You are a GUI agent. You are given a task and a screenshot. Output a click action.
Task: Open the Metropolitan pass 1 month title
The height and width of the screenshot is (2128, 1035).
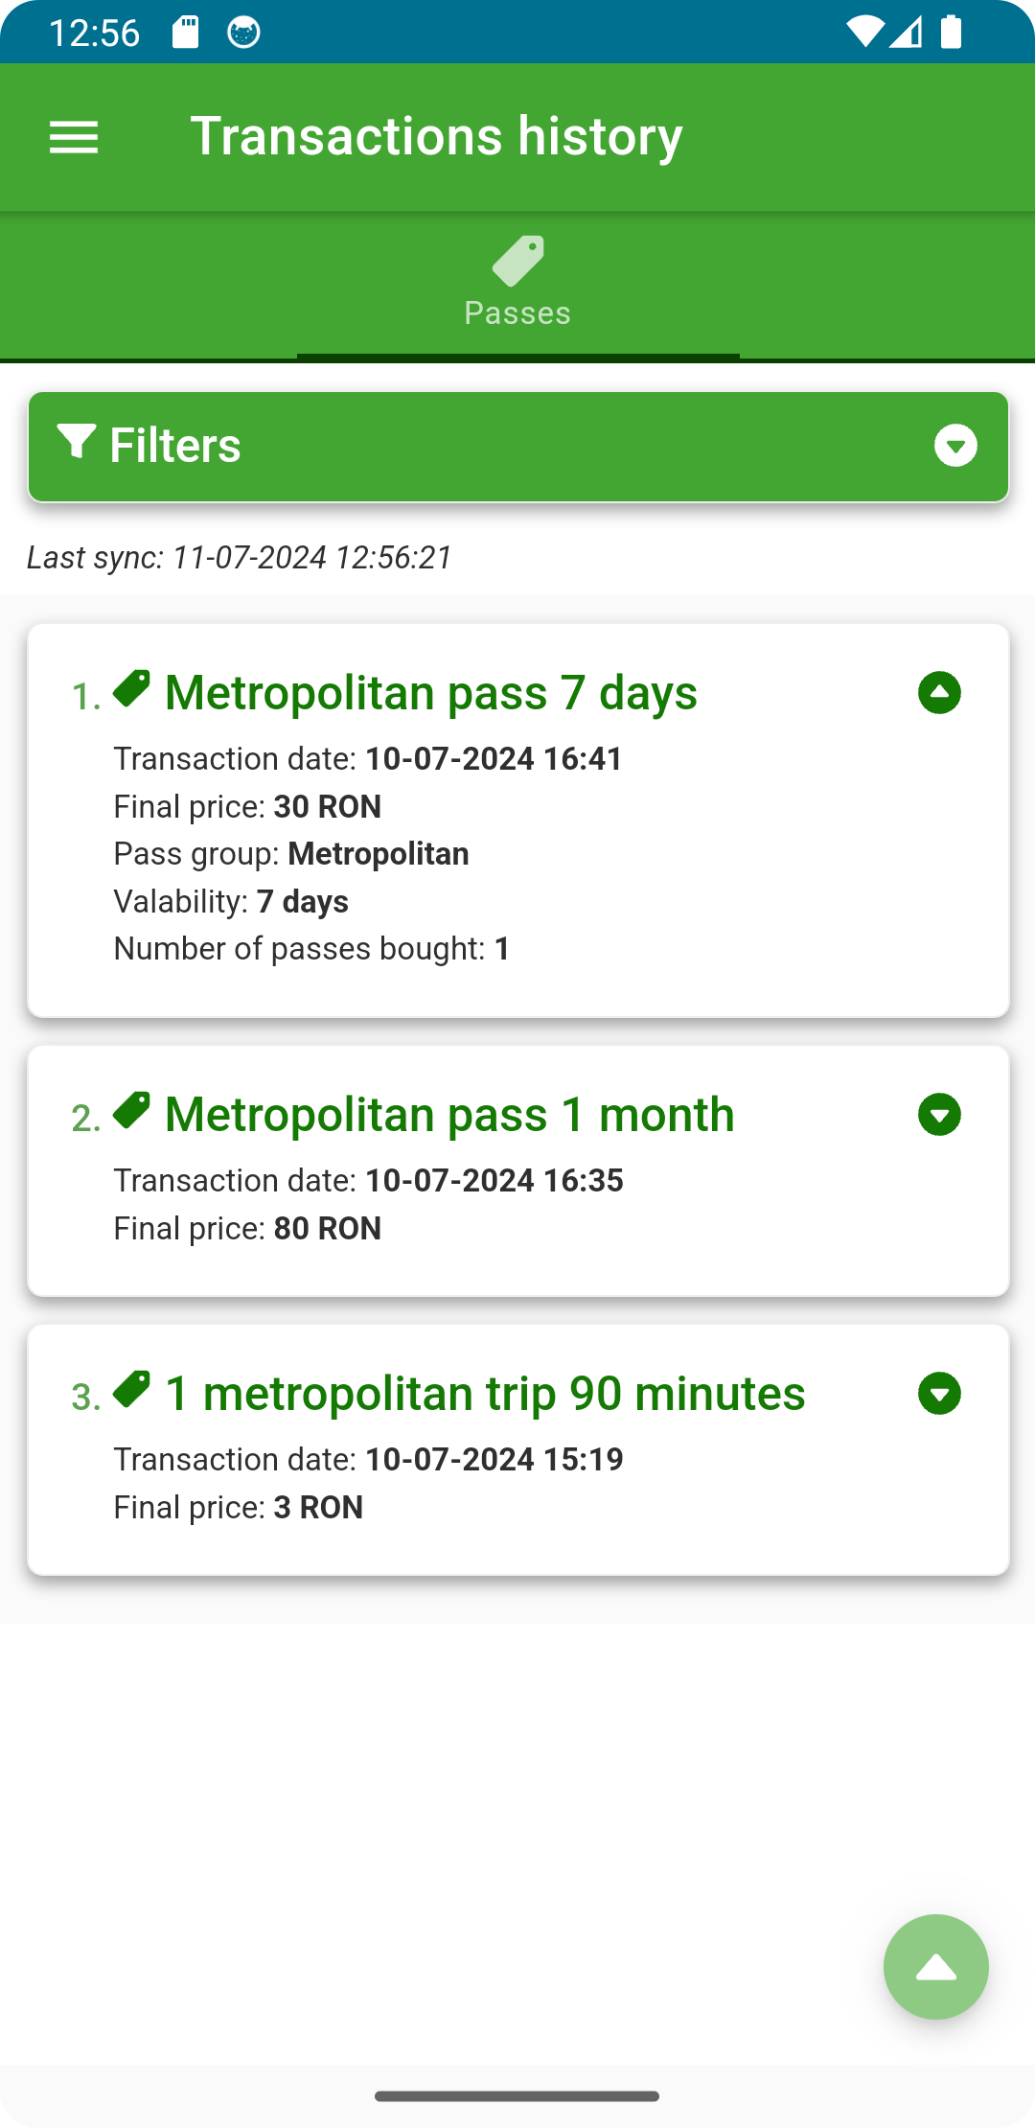(449, 1114)
